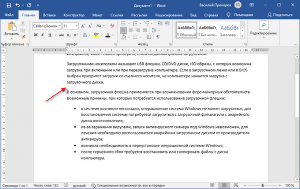Select the Format Painter brush
300x189 pixels.
pyautogui.click(x=23, y=37)
